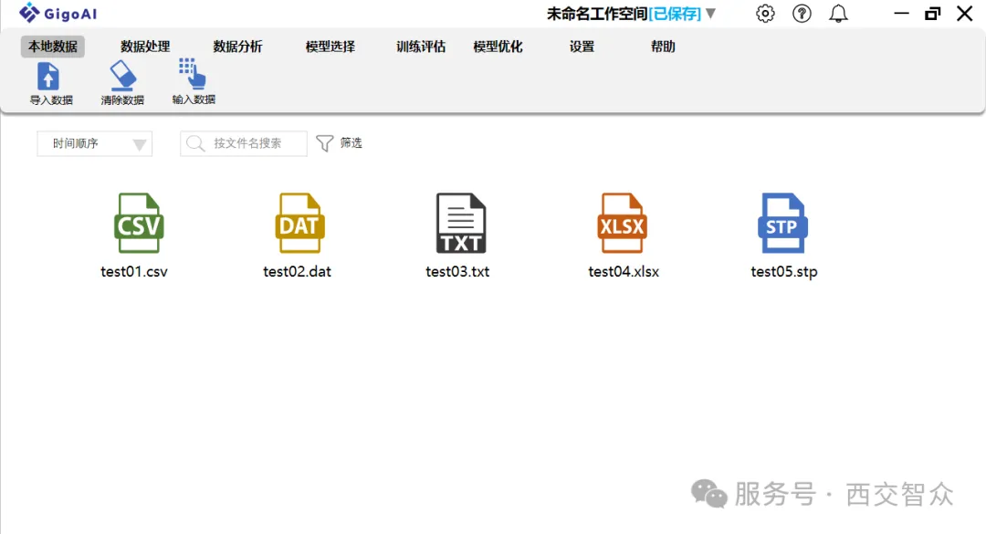The image size is (986, 534).
Task: Click the 清除数据 (Clear Data) icon
Action: (121, 80)
